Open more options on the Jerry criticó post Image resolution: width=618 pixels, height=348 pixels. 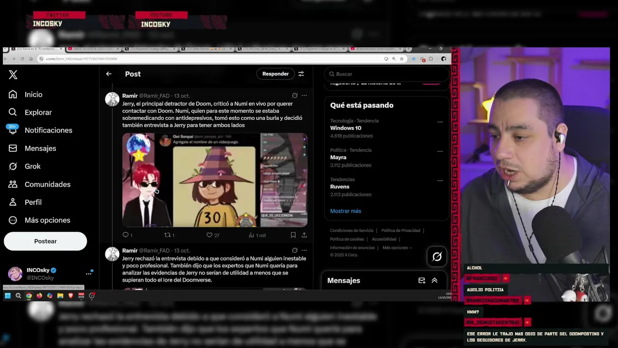click(x=304, y=96)
